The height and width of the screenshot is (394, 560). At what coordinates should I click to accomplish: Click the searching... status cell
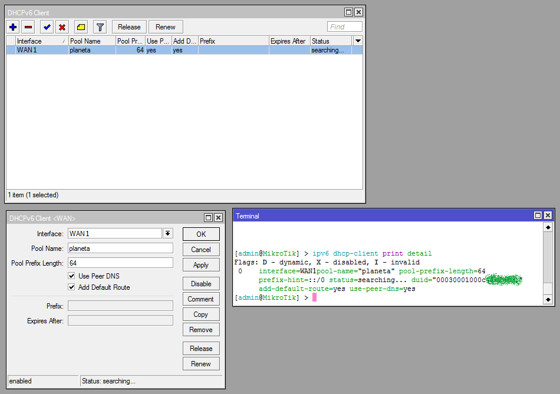[331, 50]
